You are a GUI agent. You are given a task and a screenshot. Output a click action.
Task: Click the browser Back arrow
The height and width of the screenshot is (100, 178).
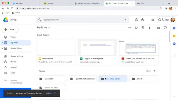point(3,8)
